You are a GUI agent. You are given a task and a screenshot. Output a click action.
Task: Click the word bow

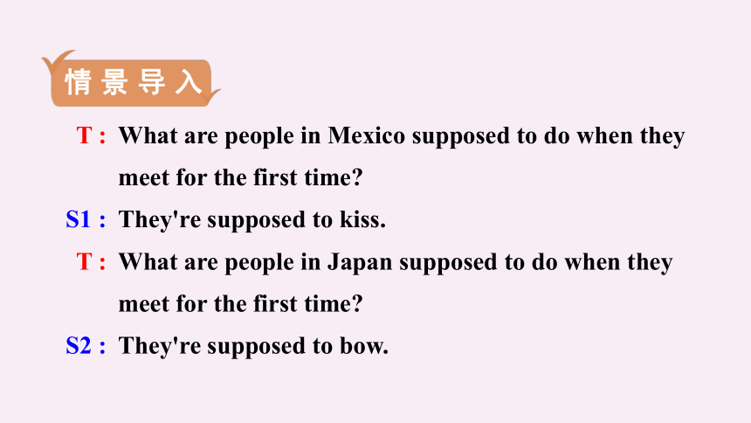point(364,346)
